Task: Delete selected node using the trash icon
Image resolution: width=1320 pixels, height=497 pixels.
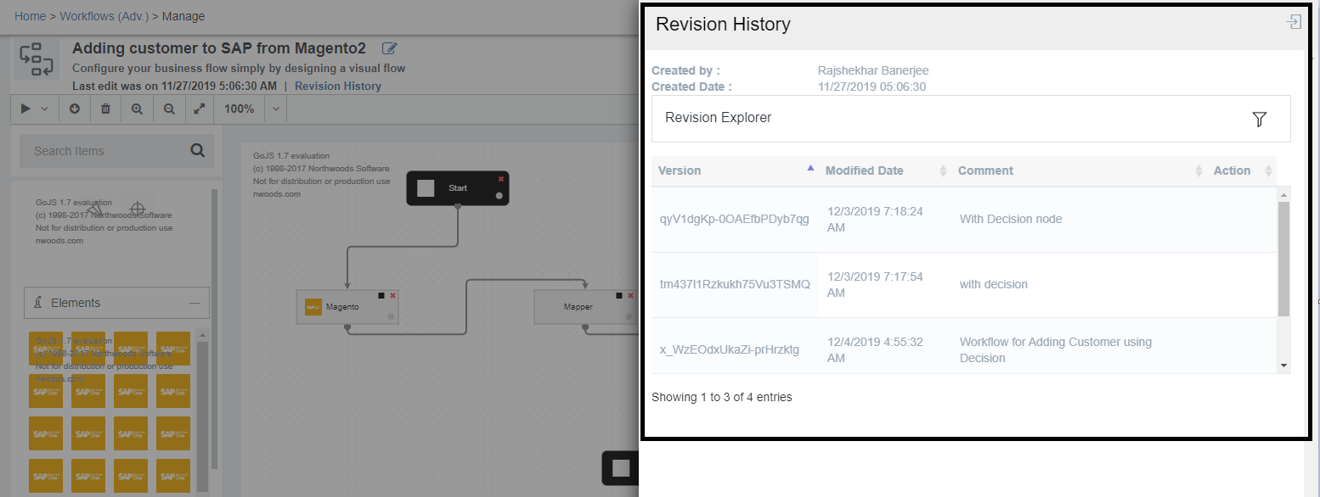Action: tap(104, 109)
